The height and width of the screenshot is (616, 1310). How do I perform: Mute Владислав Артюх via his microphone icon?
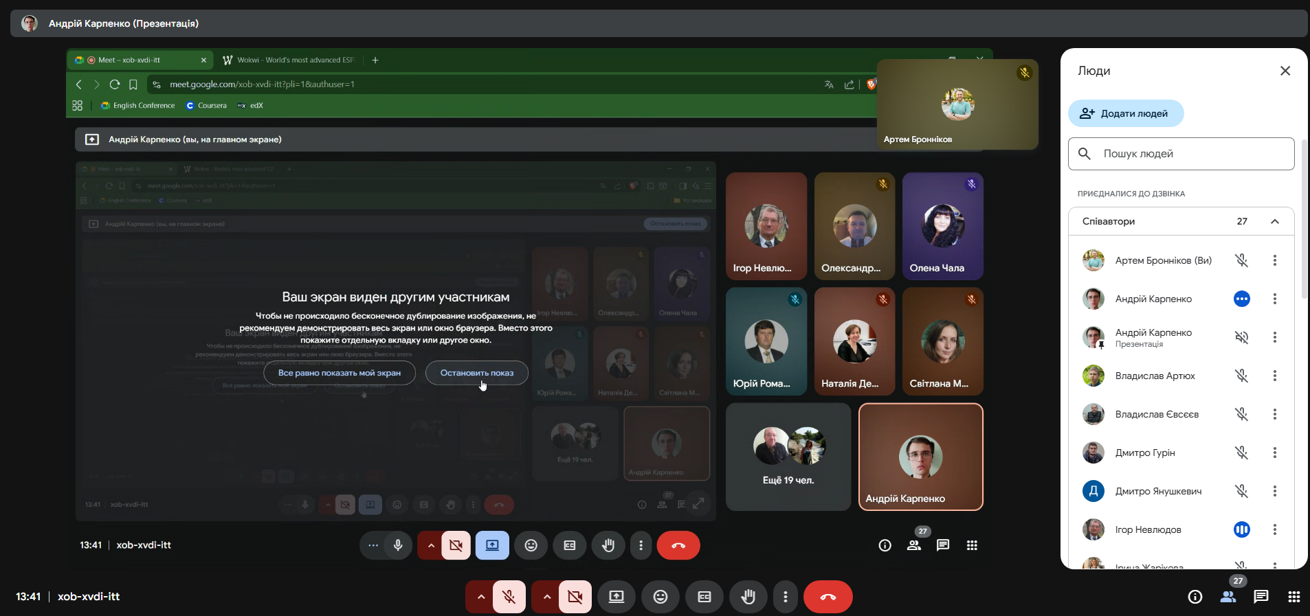click(1241, 376)
